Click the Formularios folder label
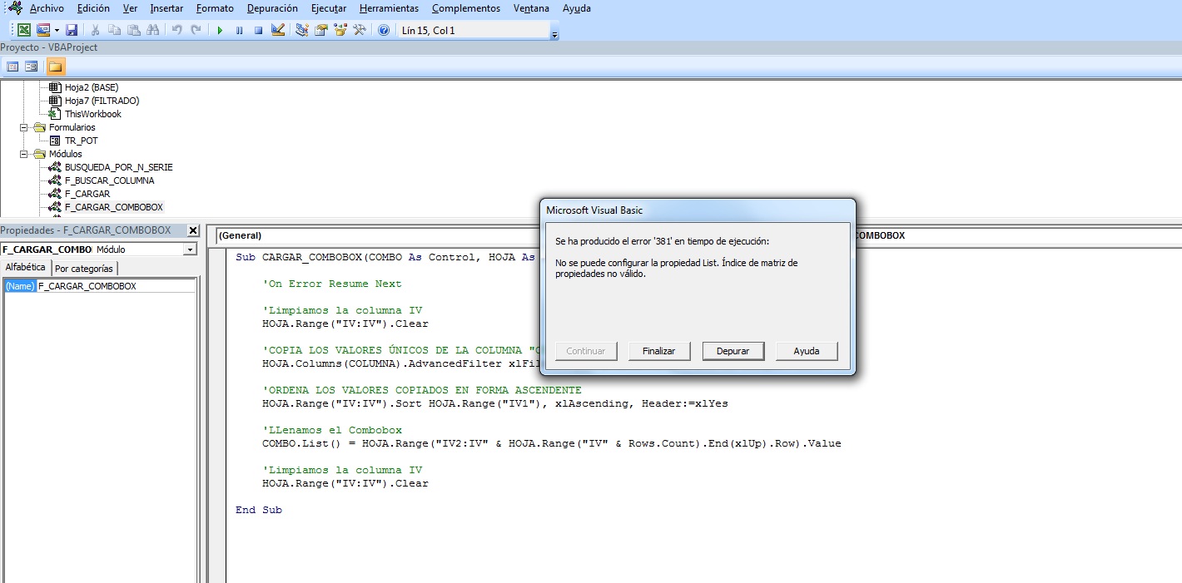The width and height of the screenshot is (1182, 583). [x=72, y=127]
